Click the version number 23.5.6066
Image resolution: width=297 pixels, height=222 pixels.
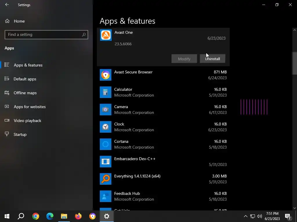(x=123, y=44)
